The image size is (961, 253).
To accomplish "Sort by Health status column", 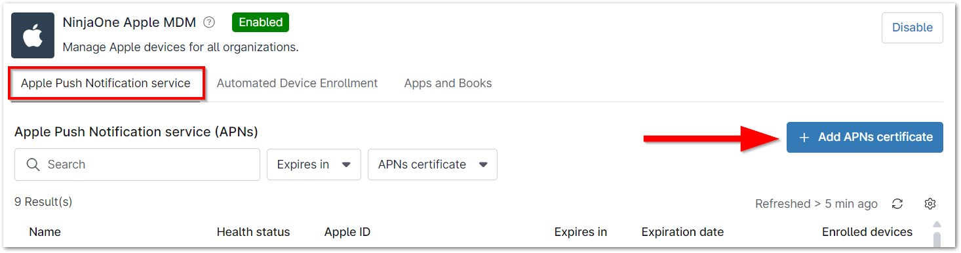I will point(253,232).
